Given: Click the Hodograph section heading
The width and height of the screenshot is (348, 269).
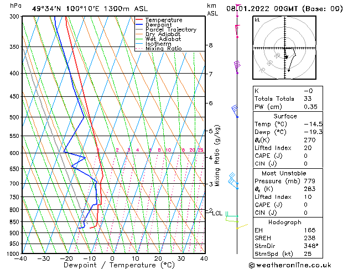Looking at the screenshot, I should point(285,222).
